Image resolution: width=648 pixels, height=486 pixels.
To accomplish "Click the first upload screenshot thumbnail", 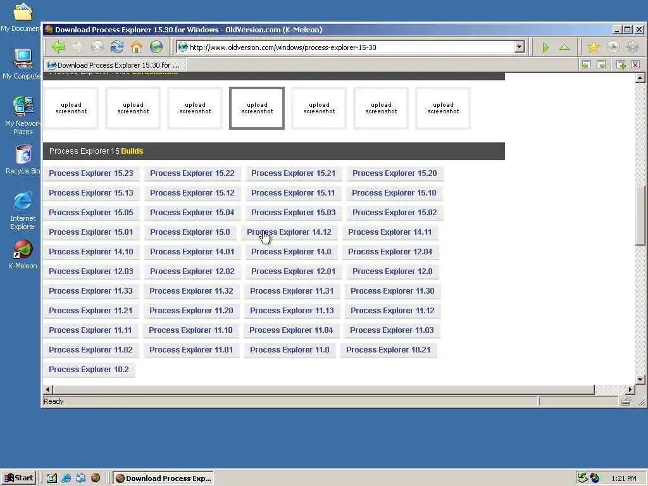I will pos(71,108).
